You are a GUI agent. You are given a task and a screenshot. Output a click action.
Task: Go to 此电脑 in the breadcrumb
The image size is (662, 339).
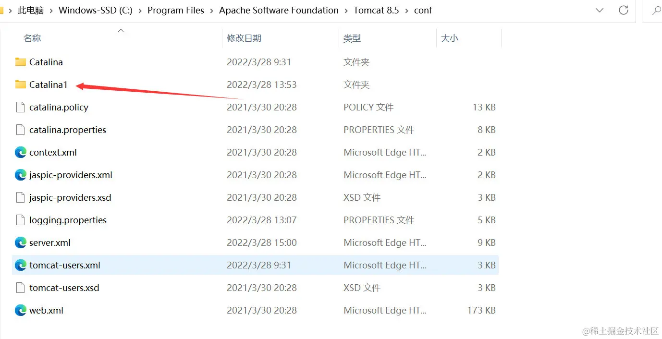click(31, 10)
